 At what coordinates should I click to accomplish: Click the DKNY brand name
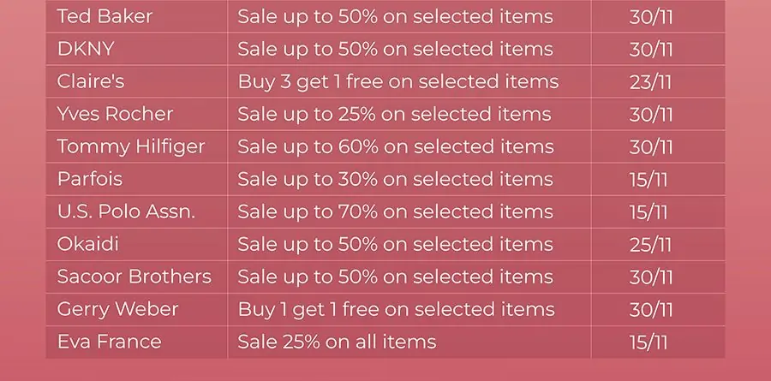(x=86, y=49)
